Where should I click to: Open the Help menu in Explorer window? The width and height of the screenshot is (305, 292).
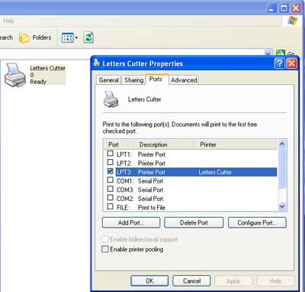pos(8,21)
